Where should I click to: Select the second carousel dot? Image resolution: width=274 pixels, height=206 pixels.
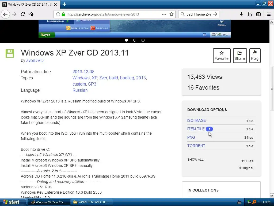click(x=135, y=40)
